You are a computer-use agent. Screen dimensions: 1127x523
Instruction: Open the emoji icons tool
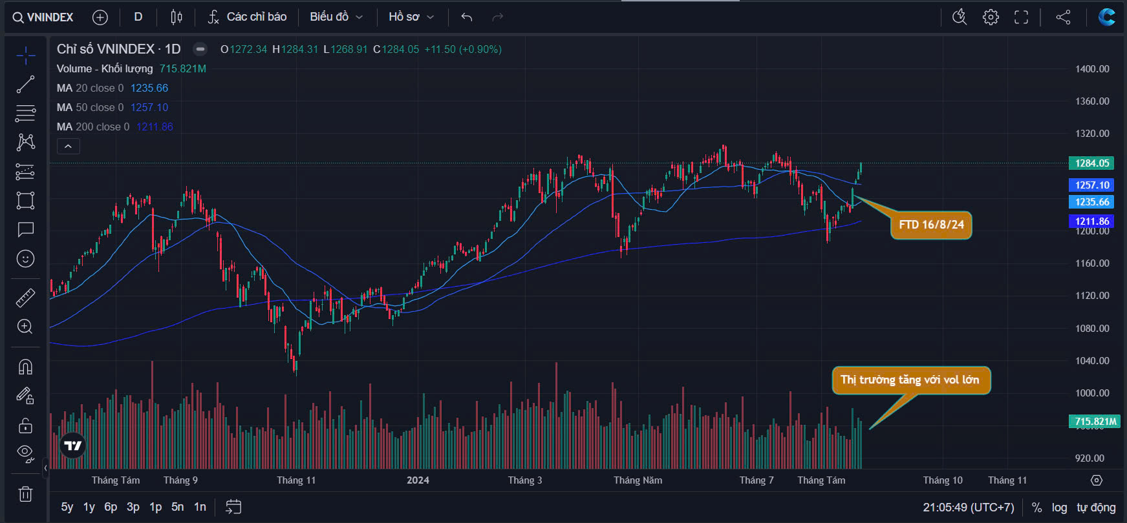[25, 259]
